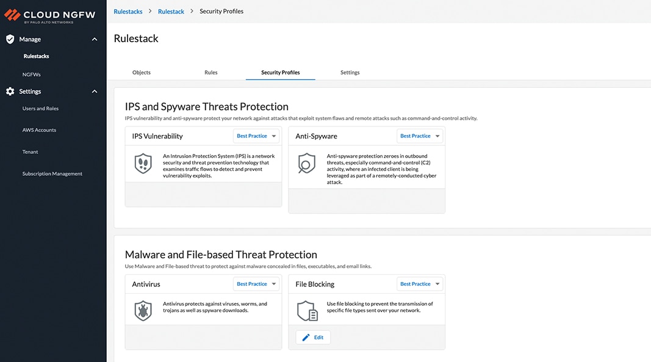Open the Antivirus Best Practice dropdown
The height and width of the screenshot is (362, 651).
click(256, 283)
